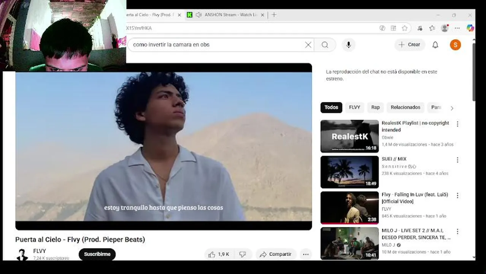
Task: Dislike the video with thumbs down
Action: pyautogui.click(x=243, y=254)
